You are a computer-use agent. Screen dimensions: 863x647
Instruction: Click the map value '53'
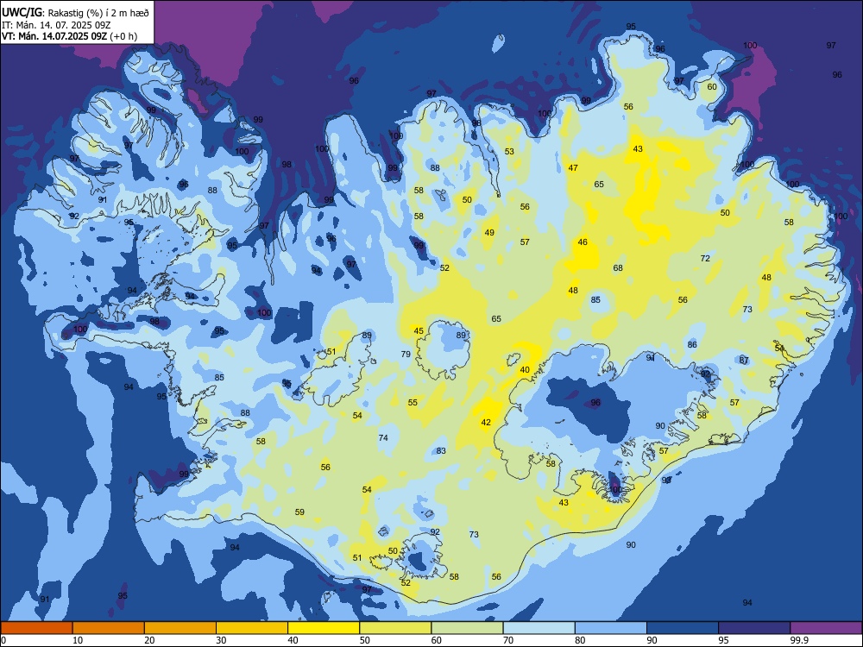pos(510,151)
